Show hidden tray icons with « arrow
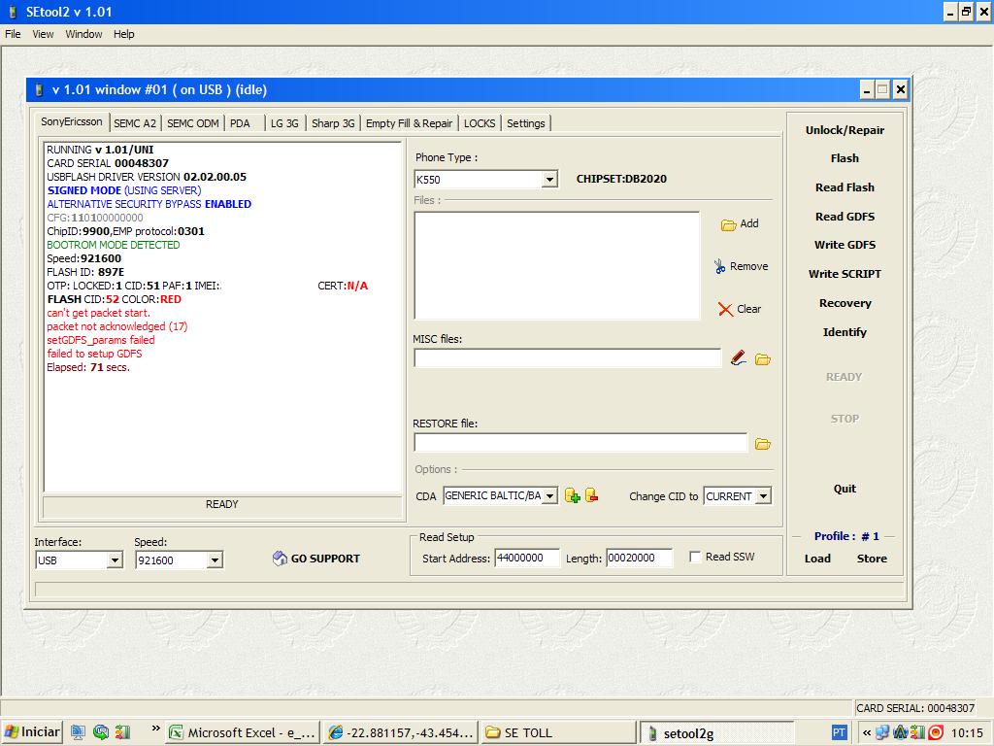The width and height of the screenshot is (994, 746). click(866, 732)
